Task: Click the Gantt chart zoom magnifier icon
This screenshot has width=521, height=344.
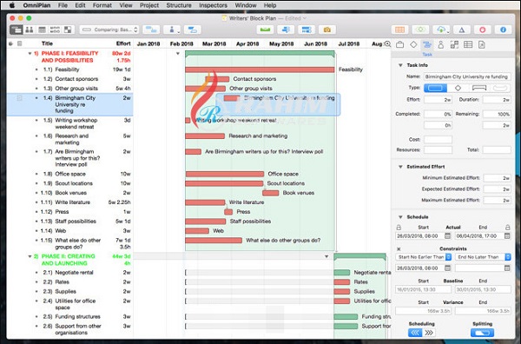Action: 387,44
